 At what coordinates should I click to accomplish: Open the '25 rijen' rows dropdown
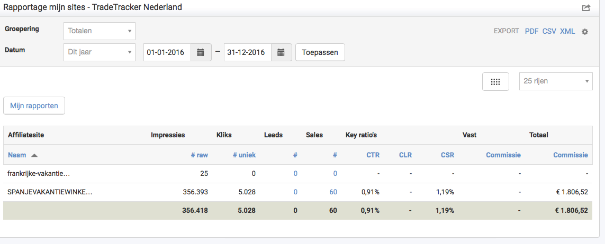[556, 81]
